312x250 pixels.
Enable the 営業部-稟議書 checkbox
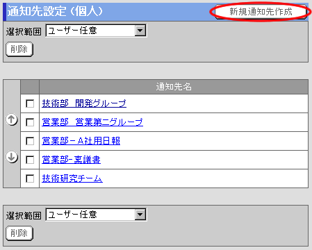pos(30,160)
